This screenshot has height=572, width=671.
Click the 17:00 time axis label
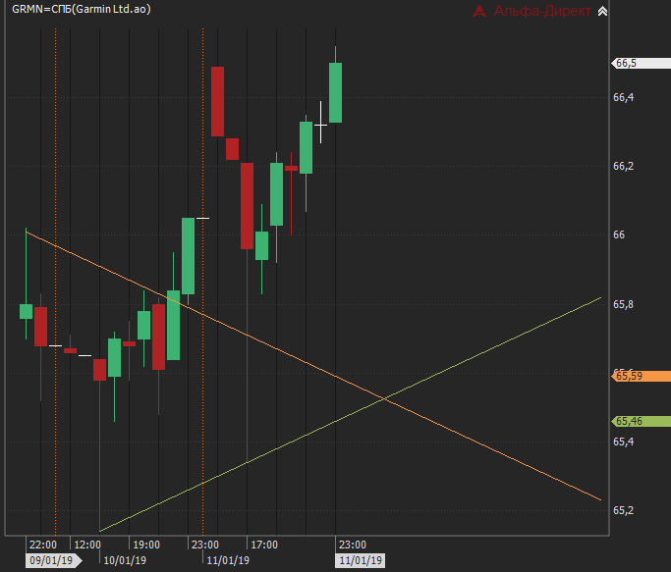pos(263,545)
